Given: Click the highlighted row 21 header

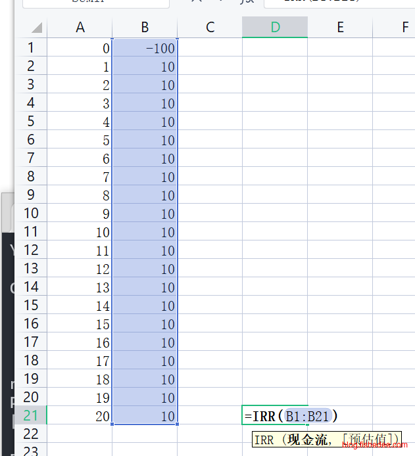Looking at the screenshot, I should (31, 416).
